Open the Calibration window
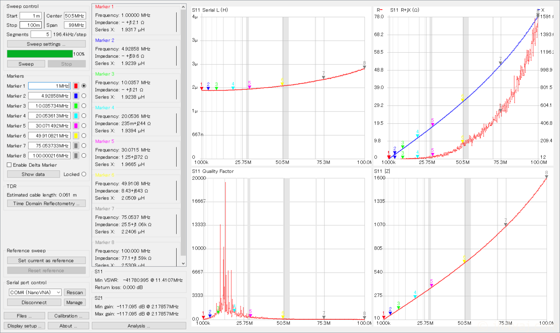The width and height of the screenshot is (560, 333). [x=68, y=316]
